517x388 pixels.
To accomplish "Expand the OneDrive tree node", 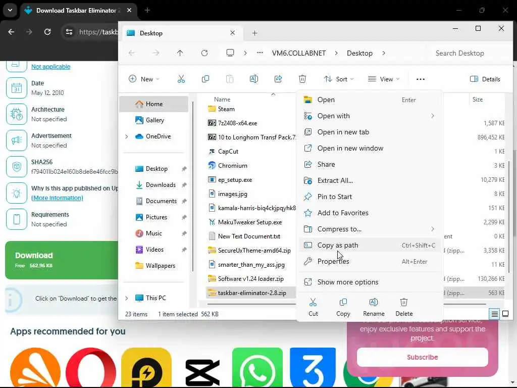I will click(127, 136).
